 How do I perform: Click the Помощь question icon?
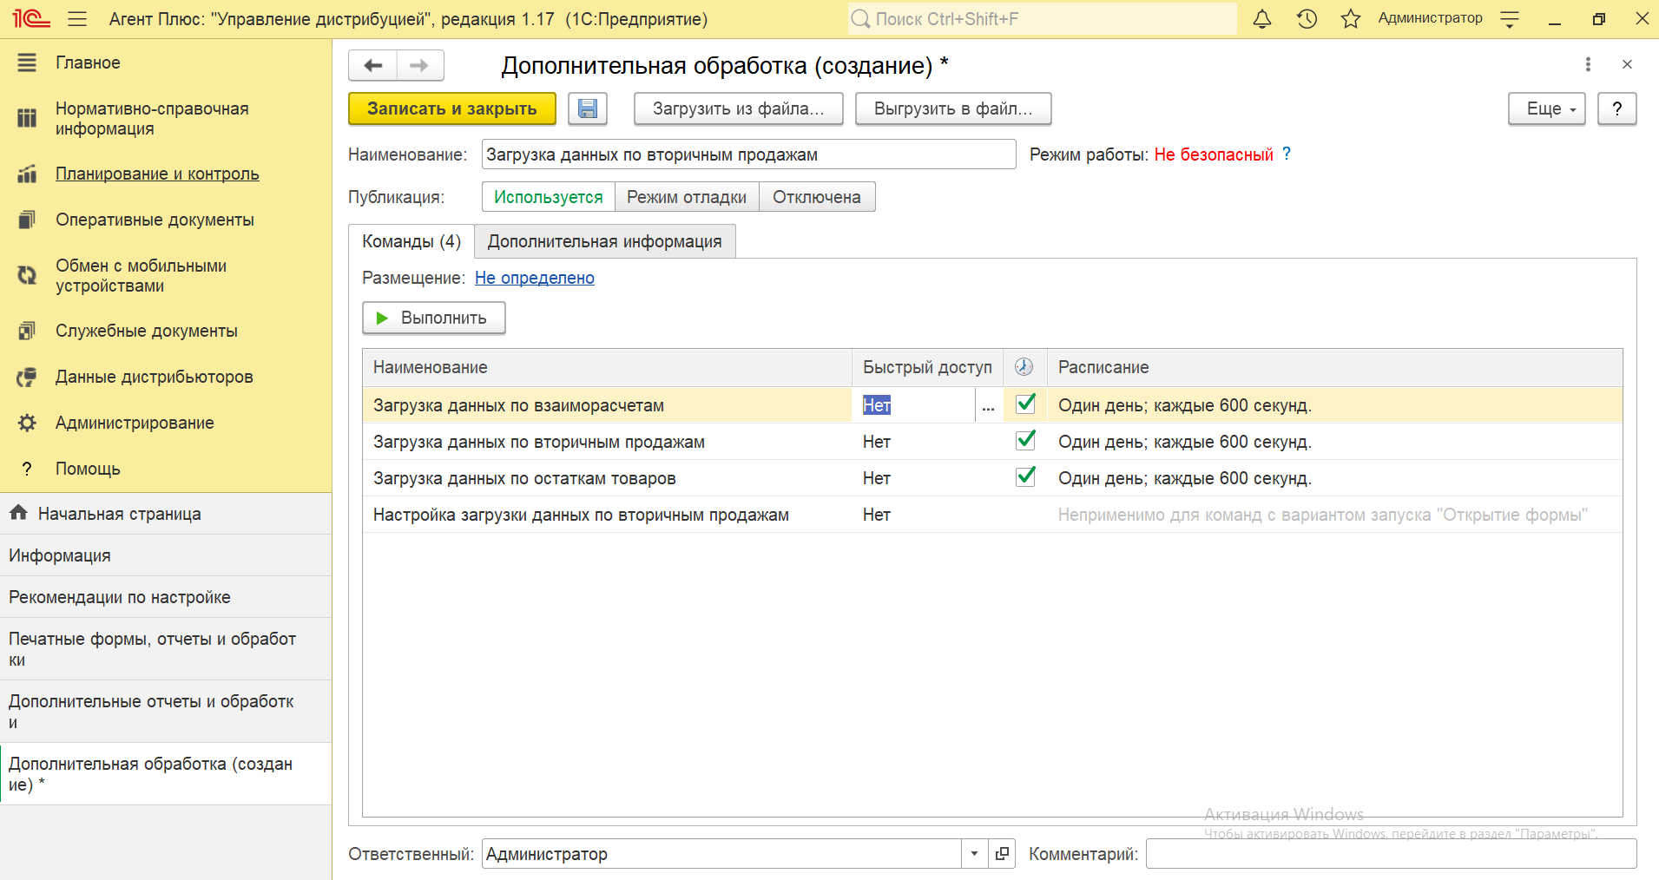[27, 469]
